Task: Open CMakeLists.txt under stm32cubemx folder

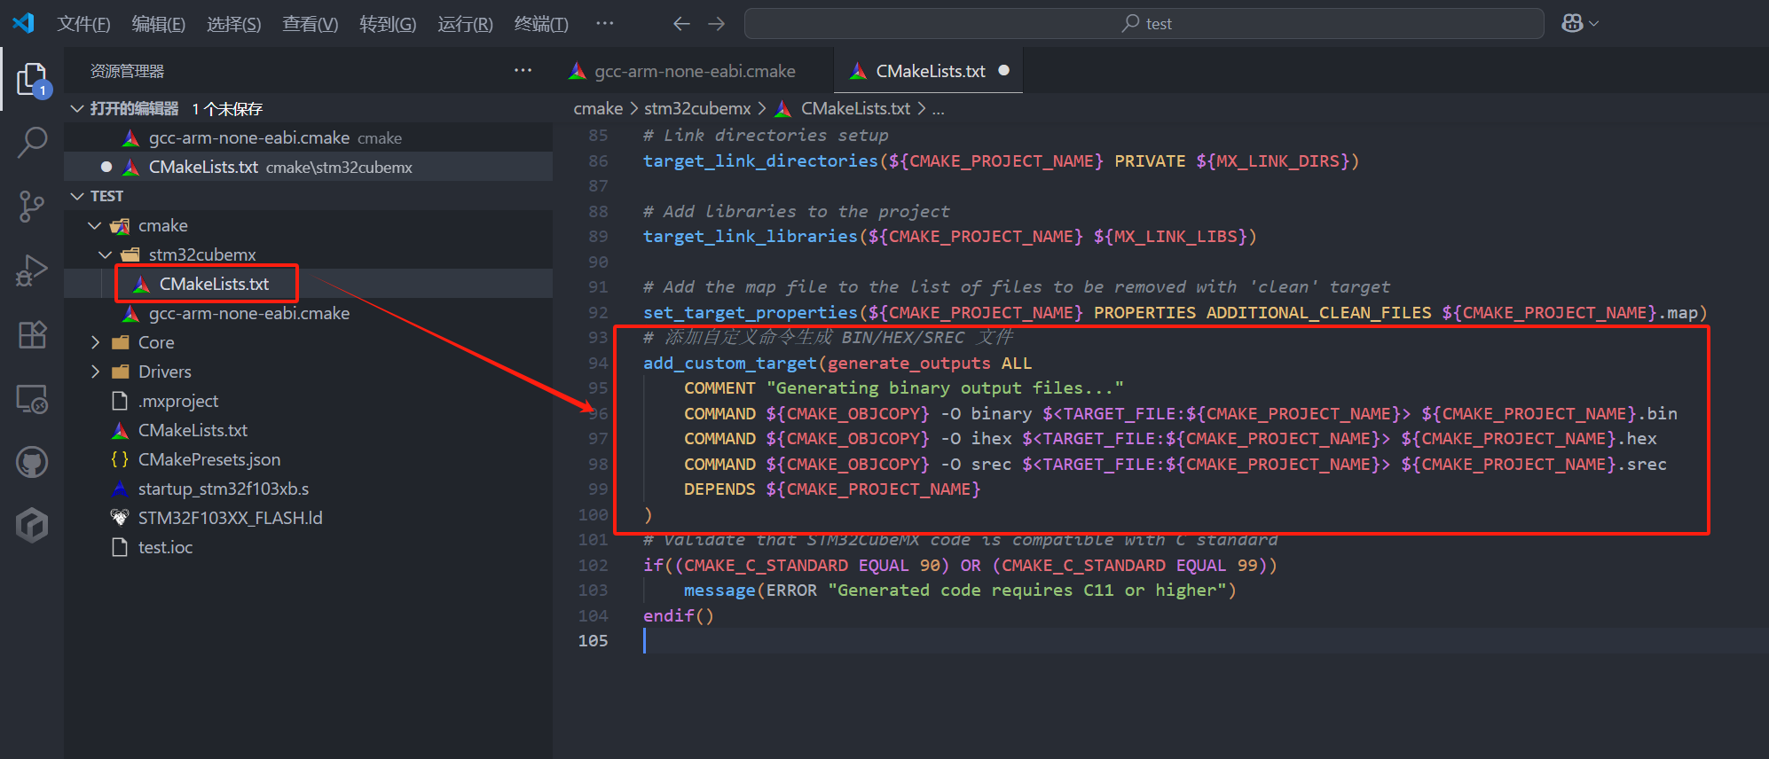Action: 309,284
